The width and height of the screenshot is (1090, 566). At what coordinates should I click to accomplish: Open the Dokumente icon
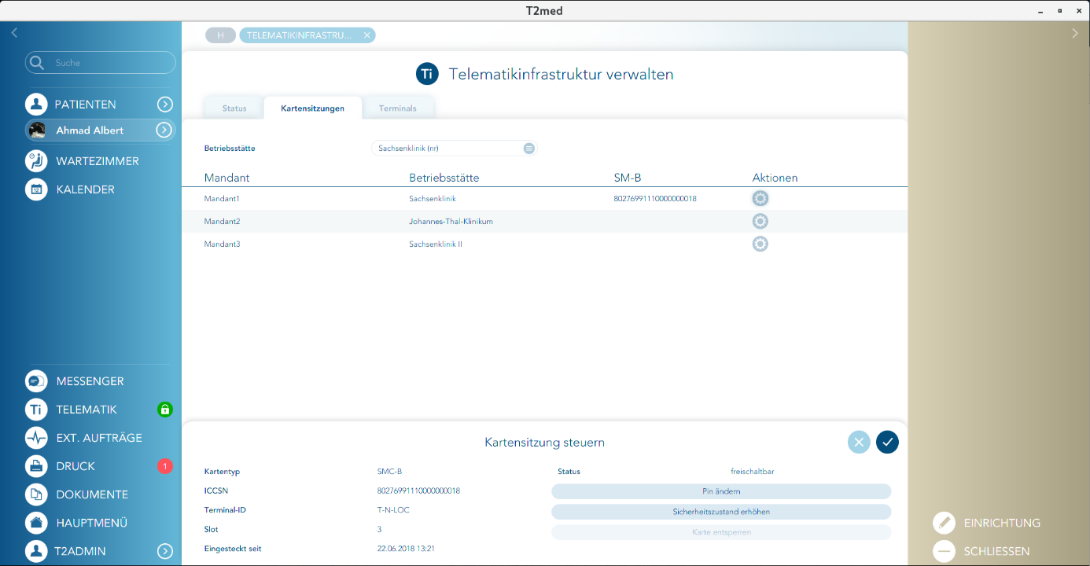coord(36,494)
